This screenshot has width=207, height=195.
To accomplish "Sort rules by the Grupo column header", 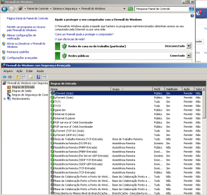I will click(x=132, y=89).
